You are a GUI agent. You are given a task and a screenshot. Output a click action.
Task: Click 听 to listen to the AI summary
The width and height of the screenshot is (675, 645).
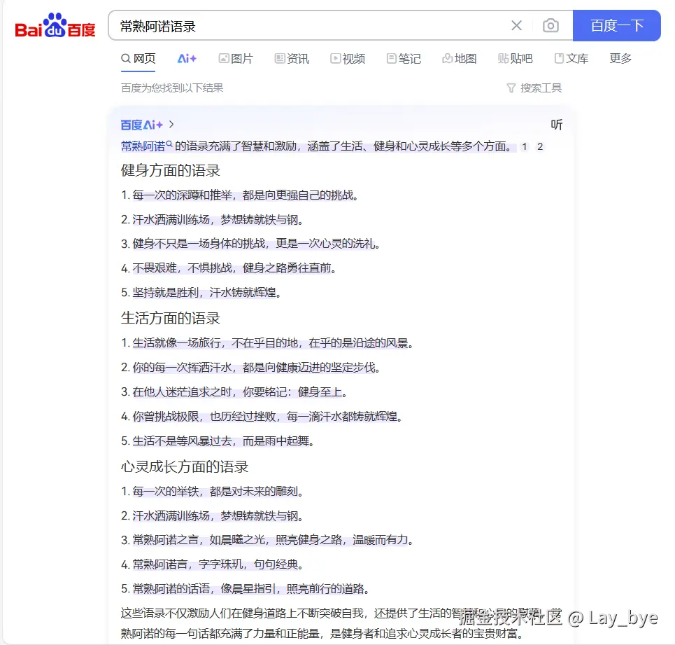point(556,124)
